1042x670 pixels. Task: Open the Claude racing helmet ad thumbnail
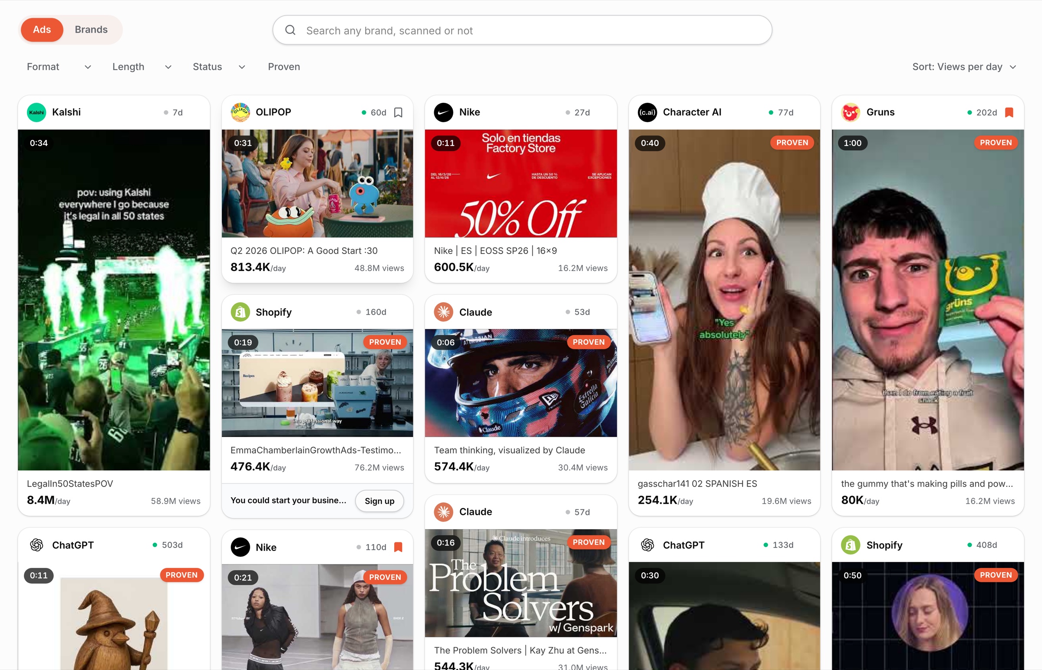(x=521, y=383)
